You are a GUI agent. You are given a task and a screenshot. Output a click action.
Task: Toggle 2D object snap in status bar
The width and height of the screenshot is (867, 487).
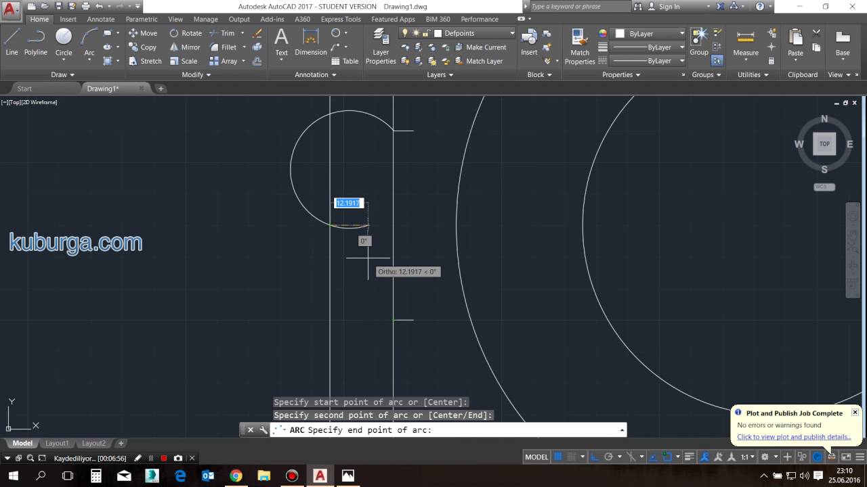(x=667, y=457)
